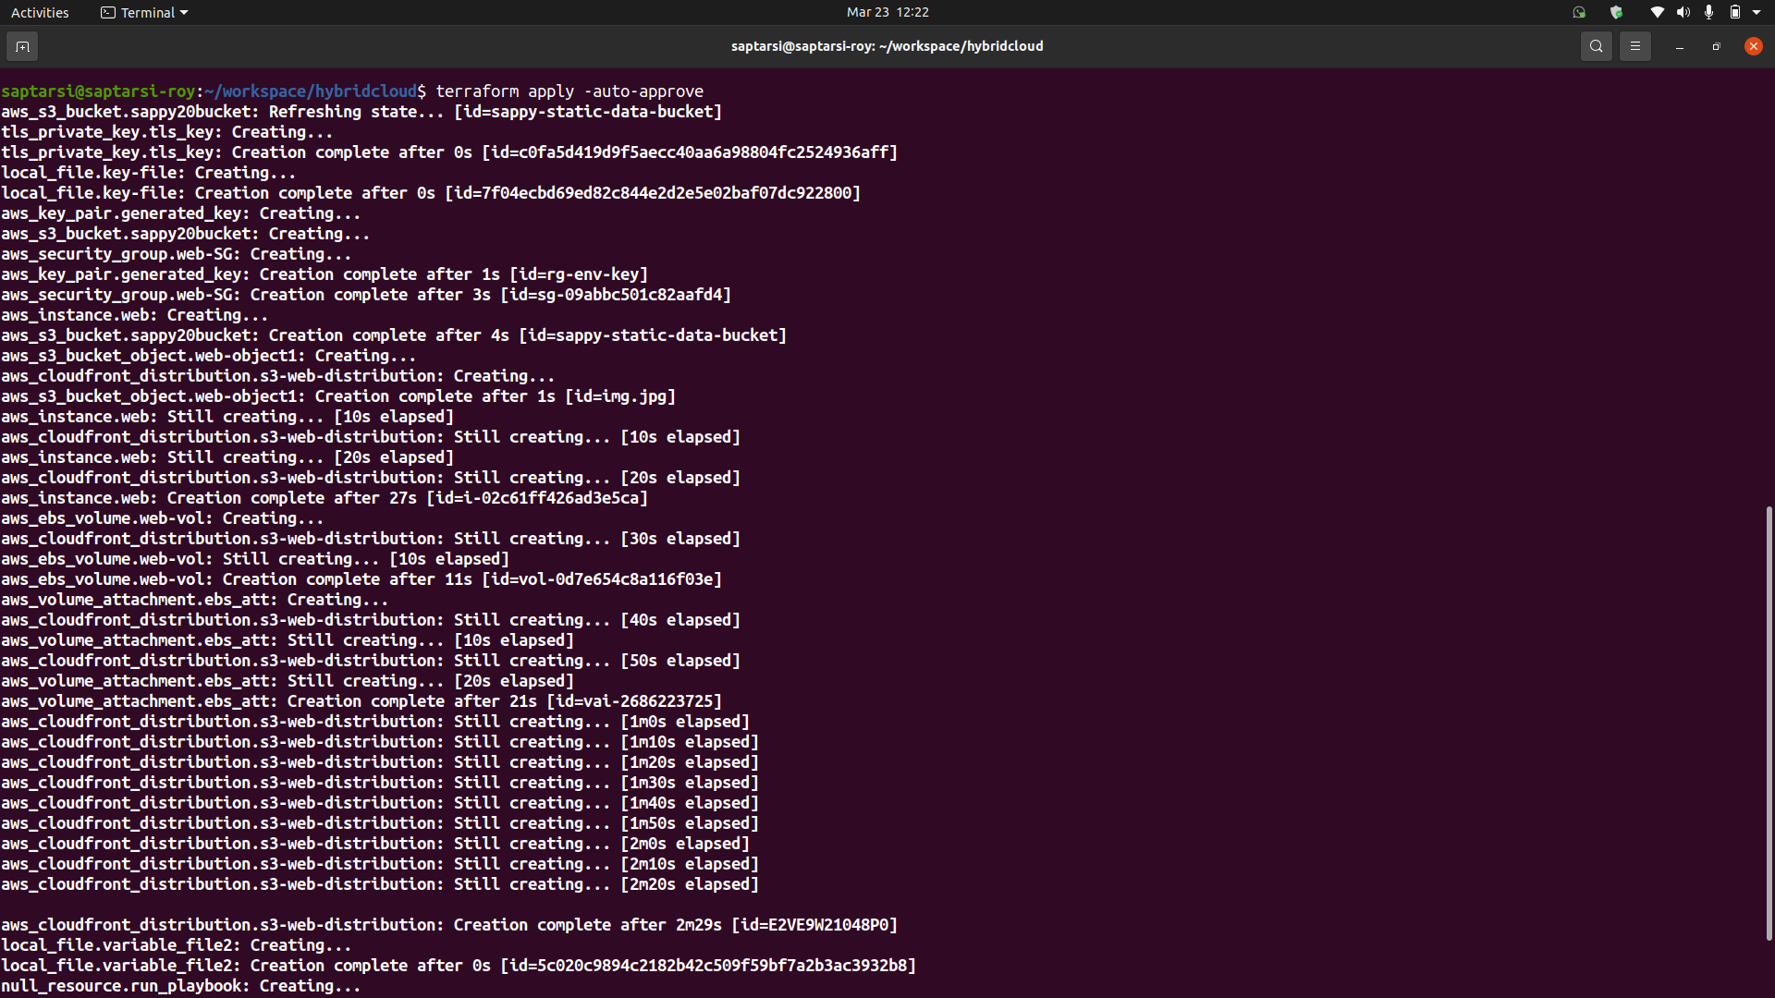Open a new terminal tab
1775x998 pixels.
click(x=22, y=46)
